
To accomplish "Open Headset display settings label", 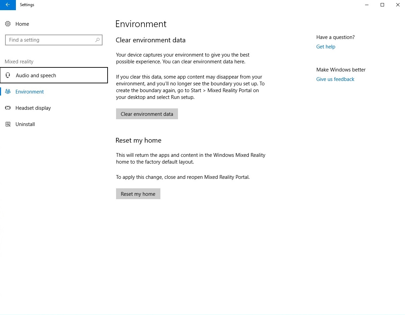I will coord(33,108).
